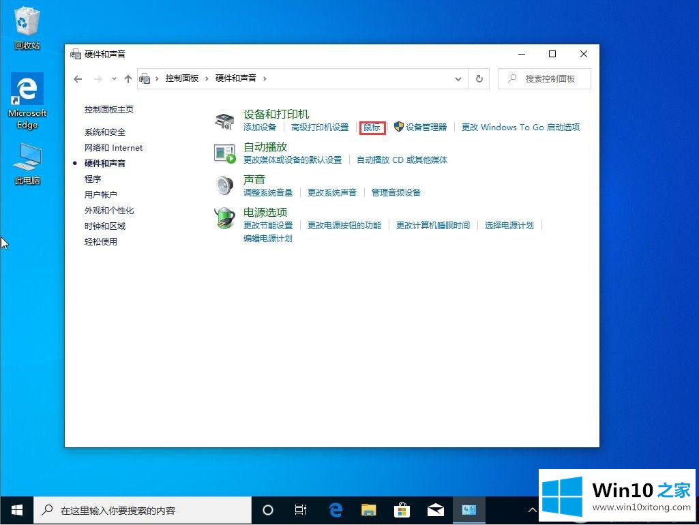Screen dimensions: 699x525
Task: Go up one level with the Up arrow
Action: coord(128,79)
